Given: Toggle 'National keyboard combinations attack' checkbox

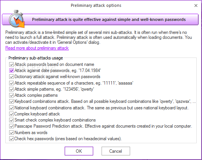Looking at the screenshot, I should [11, 108].
